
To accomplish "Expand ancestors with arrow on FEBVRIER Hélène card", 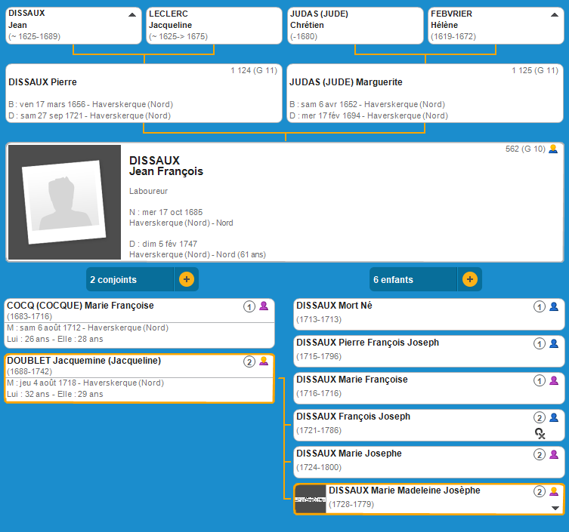I will (x=554, y=14).
